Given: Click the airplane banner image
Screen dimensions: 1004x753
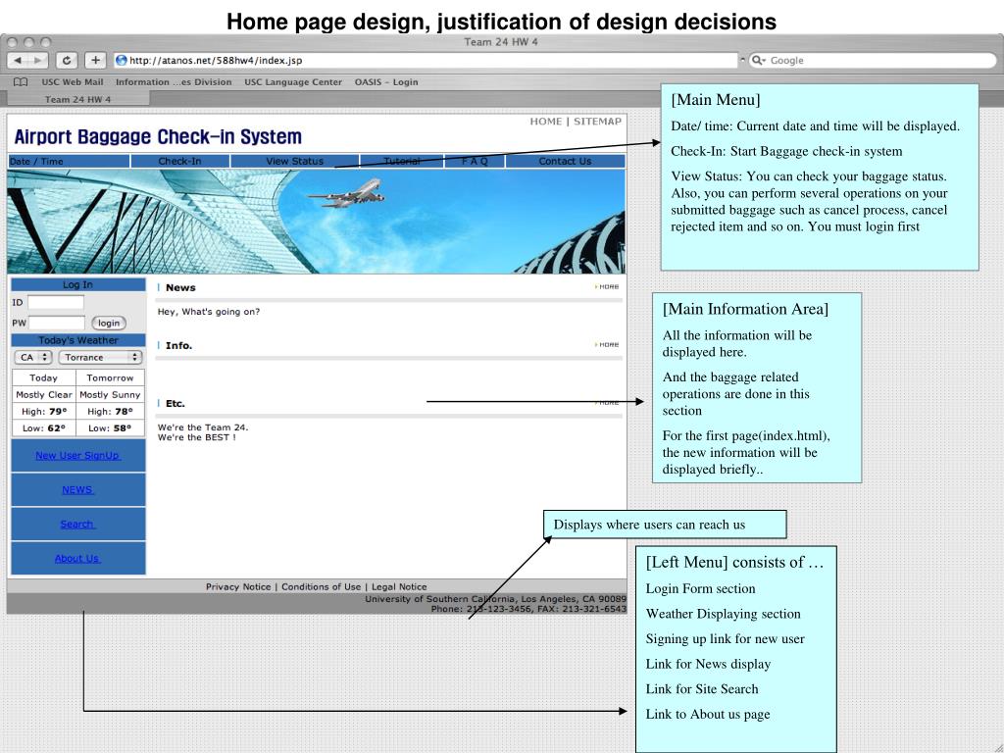Looking at the screenshot, I should [x=317, y=222].
